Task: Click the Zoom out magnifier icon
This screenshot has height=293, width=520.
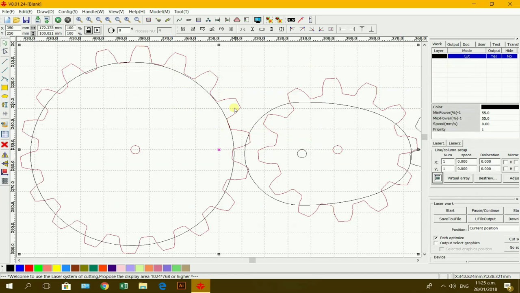Action: [99, 20]
